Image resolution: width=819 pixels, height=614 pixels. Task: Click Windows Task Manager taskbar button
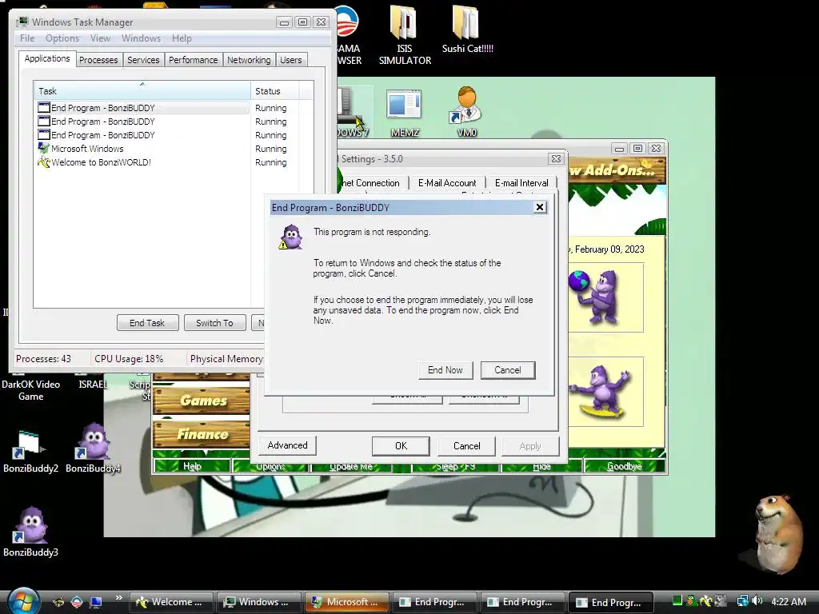[259, 602]
